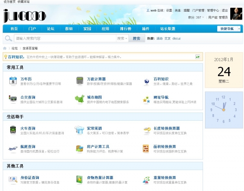Image resolution: width=244 pixels, height=191 pixels.
Task: Click the 万能计算器 title link
Action: pyautogui.click(x=96, y=79)
